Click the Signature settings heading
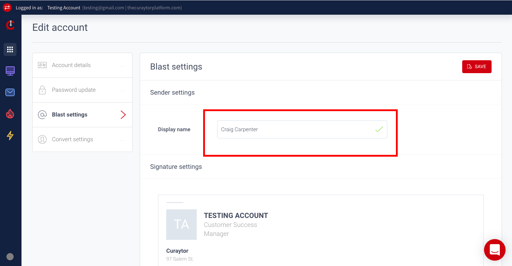This screenshot has width=512, height=266. click(176, 167)
